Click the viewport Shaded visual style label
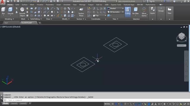 tap(17, 27)
